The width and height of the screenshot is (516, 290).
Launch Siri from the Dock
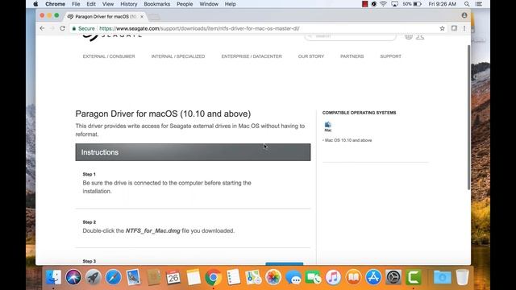click(73, 277)
